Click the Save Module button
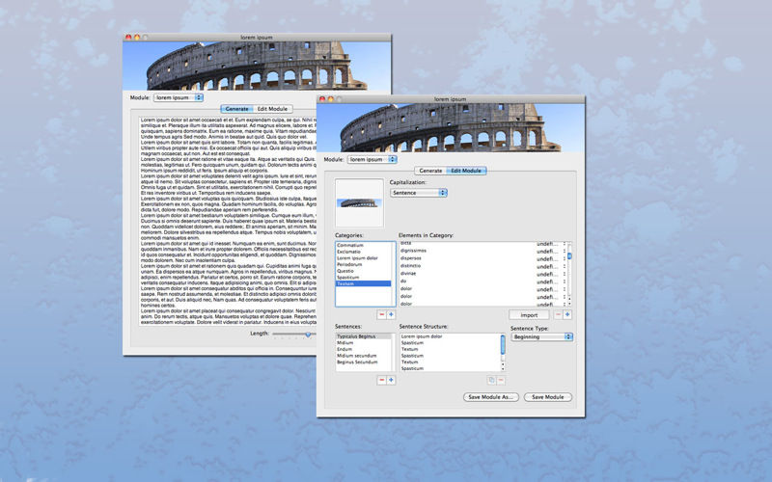772x482 pixels. click(548, 397)
